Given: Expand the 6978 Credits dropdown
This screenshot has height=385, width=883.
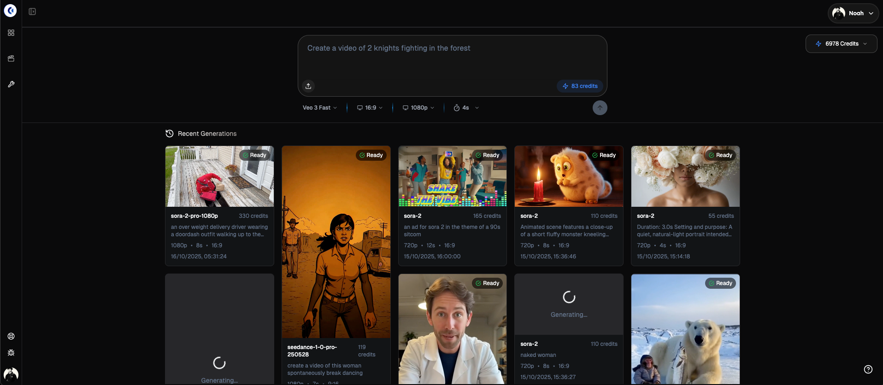Looking at the screenshot, I should 841,44.
